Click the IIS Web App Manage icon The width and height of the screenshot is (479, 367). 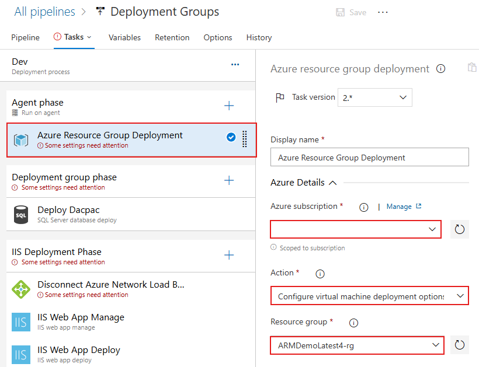tap(22, 321)
